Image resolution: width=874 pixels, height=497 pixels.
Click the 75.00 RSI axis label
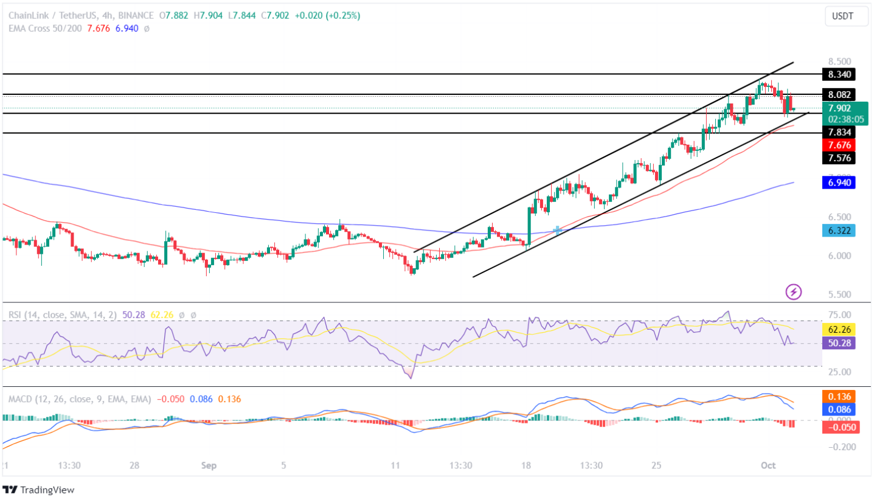(839, 315)
